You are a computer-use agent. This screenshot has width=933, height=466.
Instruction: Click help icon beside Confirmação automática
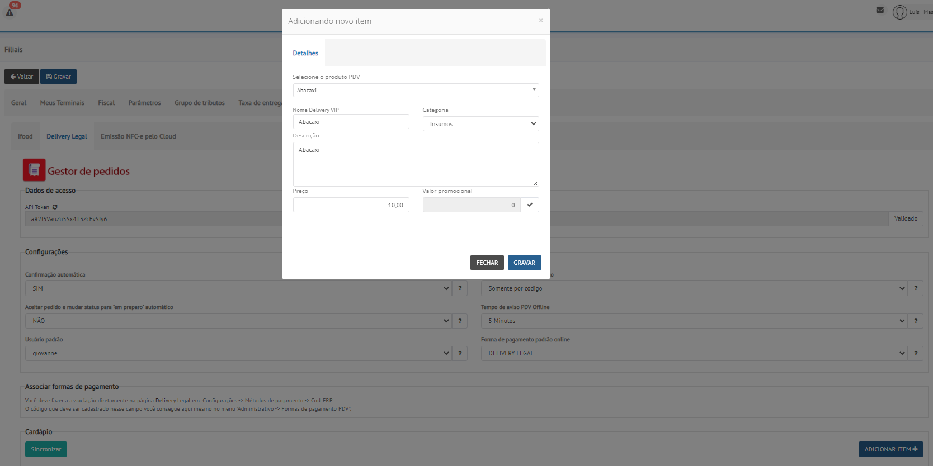coord(460,288)
